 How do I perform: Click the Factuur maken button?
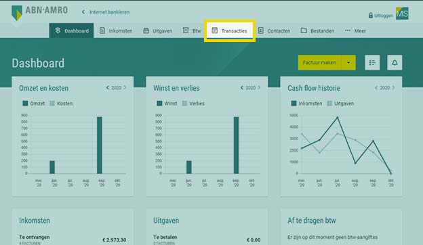319,63
